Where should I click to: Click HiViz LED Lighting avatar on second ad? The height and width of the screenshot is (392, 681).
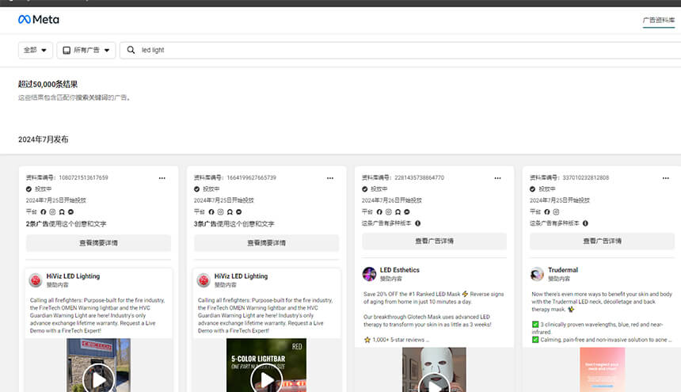204,280
